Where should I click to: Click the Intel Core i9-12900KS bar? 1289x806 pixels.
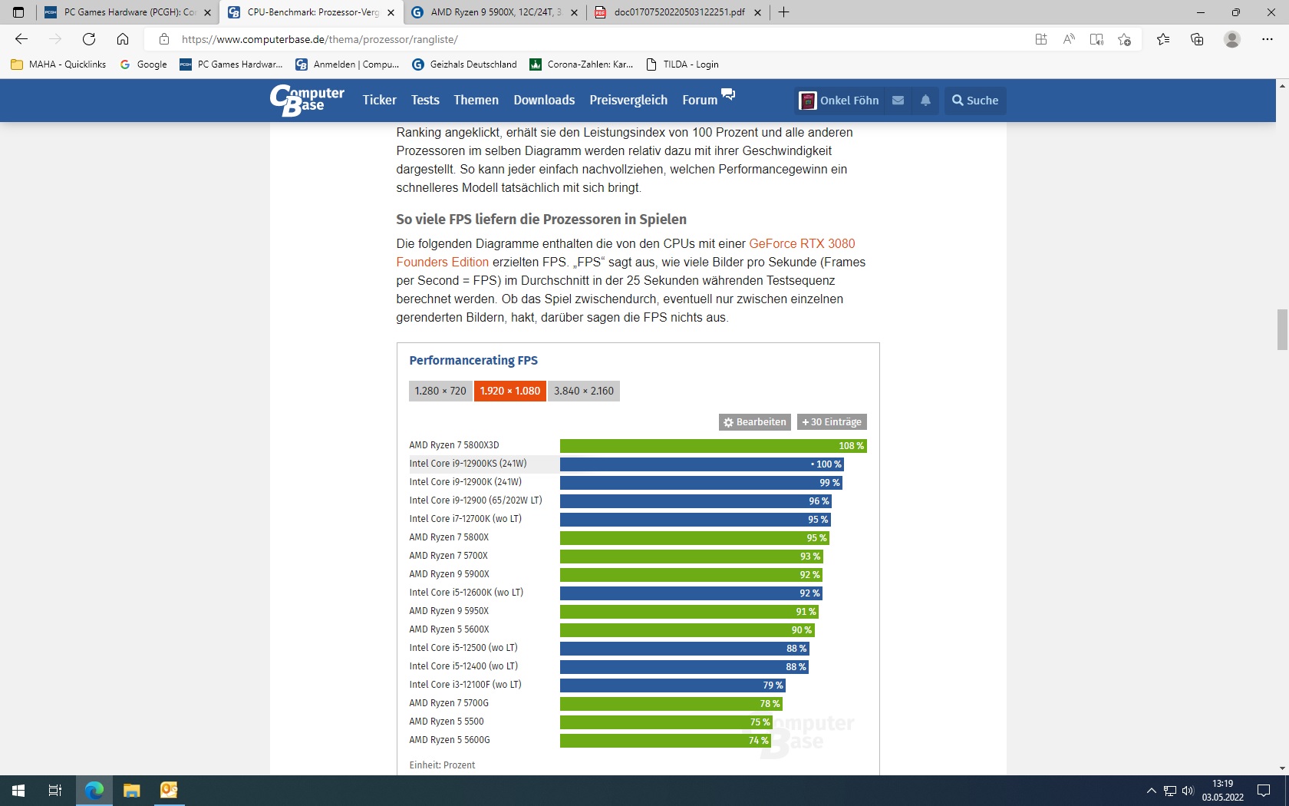[x=701, y=464]
